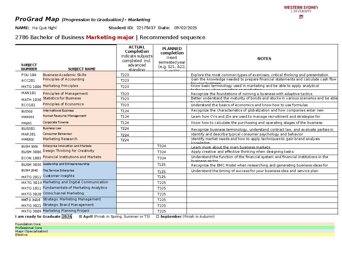Select the NOTES column header
Viewport: 342px width, 264px height.
(x=264, y=58)
